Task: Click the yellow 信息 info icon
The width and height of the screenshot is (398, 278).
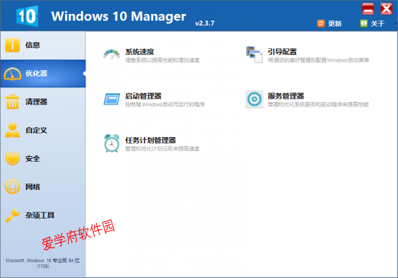Action: click(x=12, y=45)
